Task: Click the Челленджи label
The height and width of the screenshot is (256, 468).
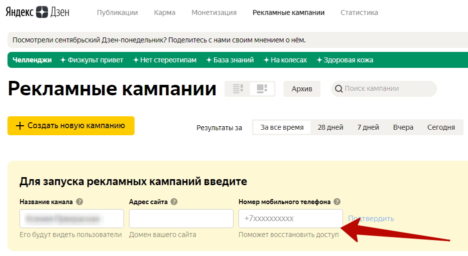Action: tap(32, 60)
